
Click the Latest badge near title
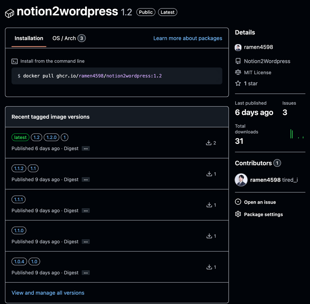pos(167,12)
